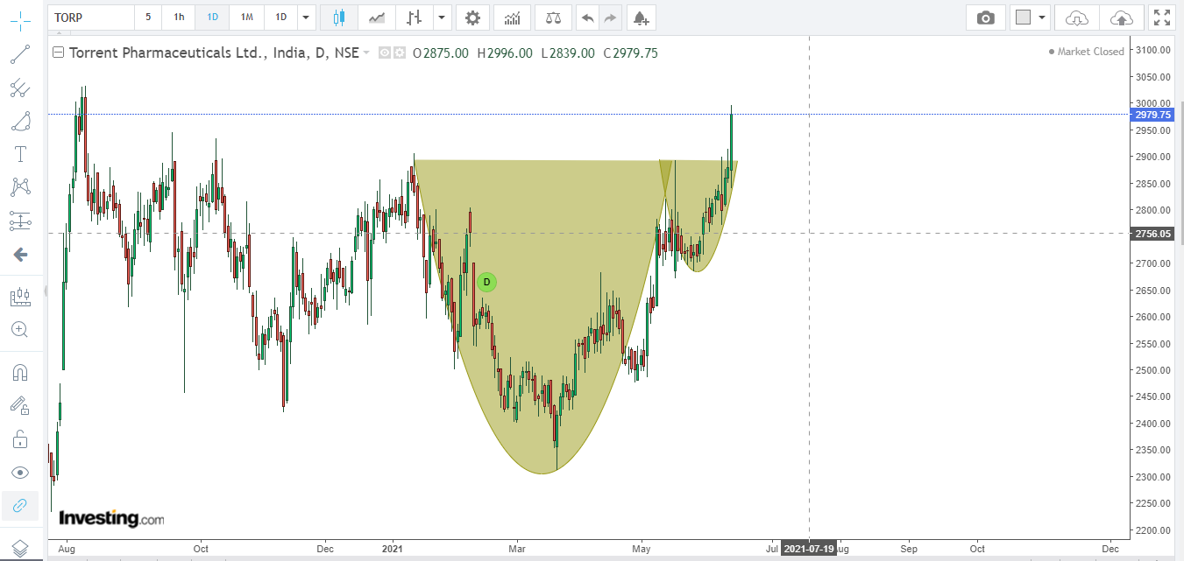The image size is (1184, 561).
Task: Take a chart snapshot with camera icon
Action: [x=986, y=17]
